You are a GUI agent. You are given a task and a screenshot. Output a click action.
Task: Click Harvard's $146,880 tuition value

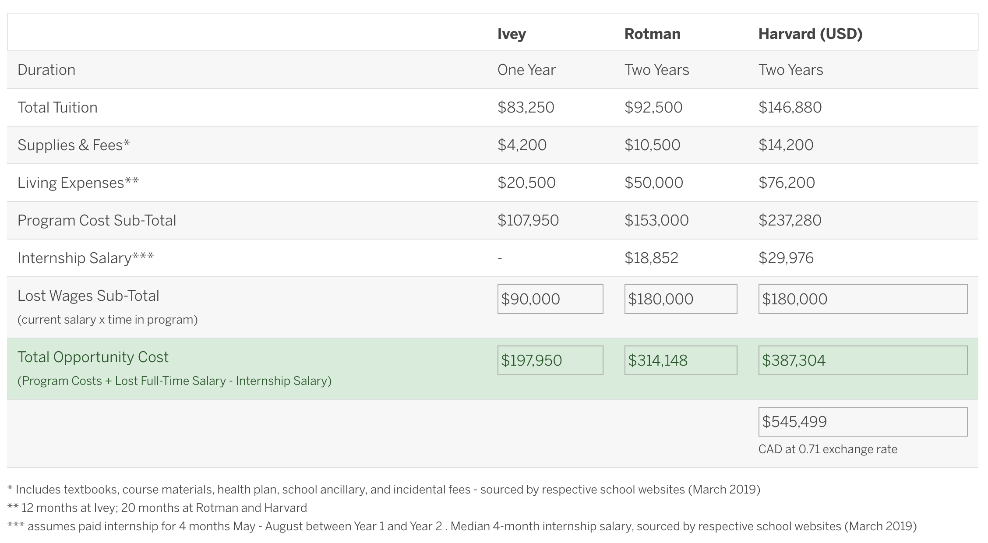point(790,107)
